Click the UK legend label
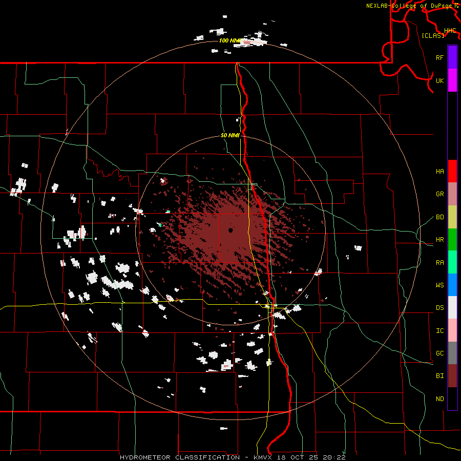This screenshot has height=461, width=461. (439, 80)
